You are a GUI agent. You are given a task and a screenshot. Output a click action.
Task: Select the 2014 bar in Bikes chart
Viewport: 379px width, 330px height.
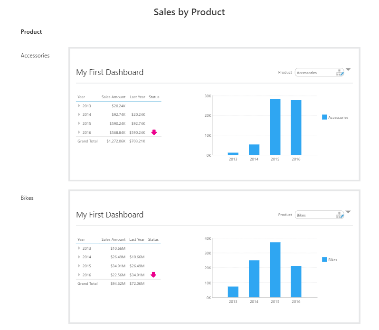click(x=254, y=278)
